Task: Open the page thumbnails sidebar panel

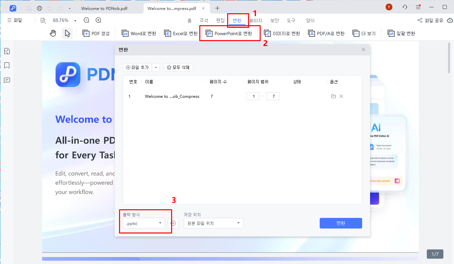Action: pyautogui.click(x=7, y=51)
